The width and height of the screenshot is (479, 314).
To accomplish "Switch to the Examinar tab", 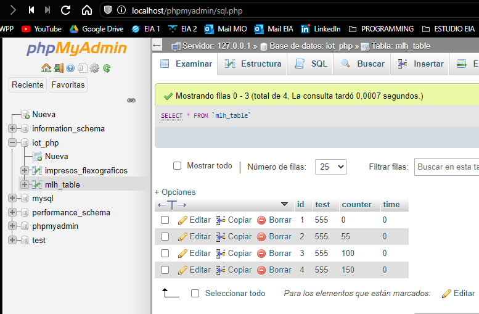I will pyautogui.click(x=186, y=64).
